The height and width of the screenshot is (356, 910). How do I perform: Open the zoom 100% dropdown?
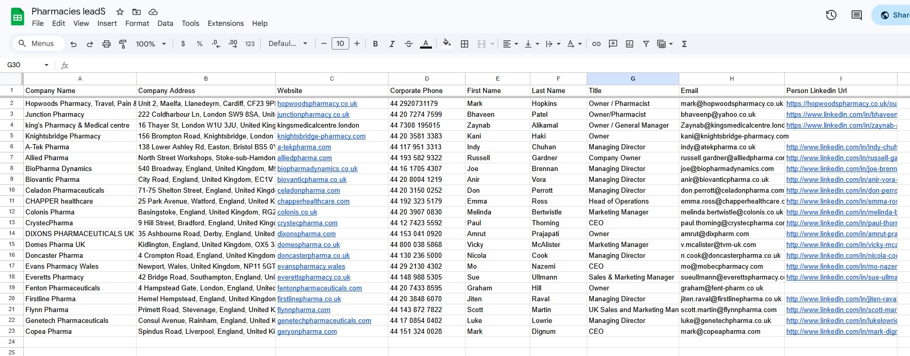(x=151, y=44)
